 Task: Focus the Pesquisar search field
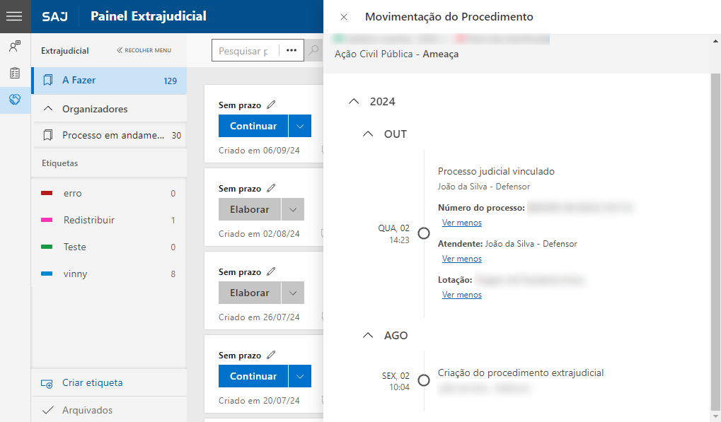click(x=245, y=50)
